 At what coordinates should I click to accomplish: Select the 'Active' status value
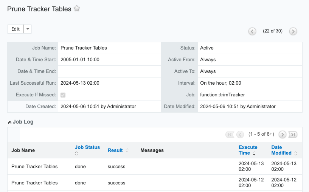click(x=207, y=48)
